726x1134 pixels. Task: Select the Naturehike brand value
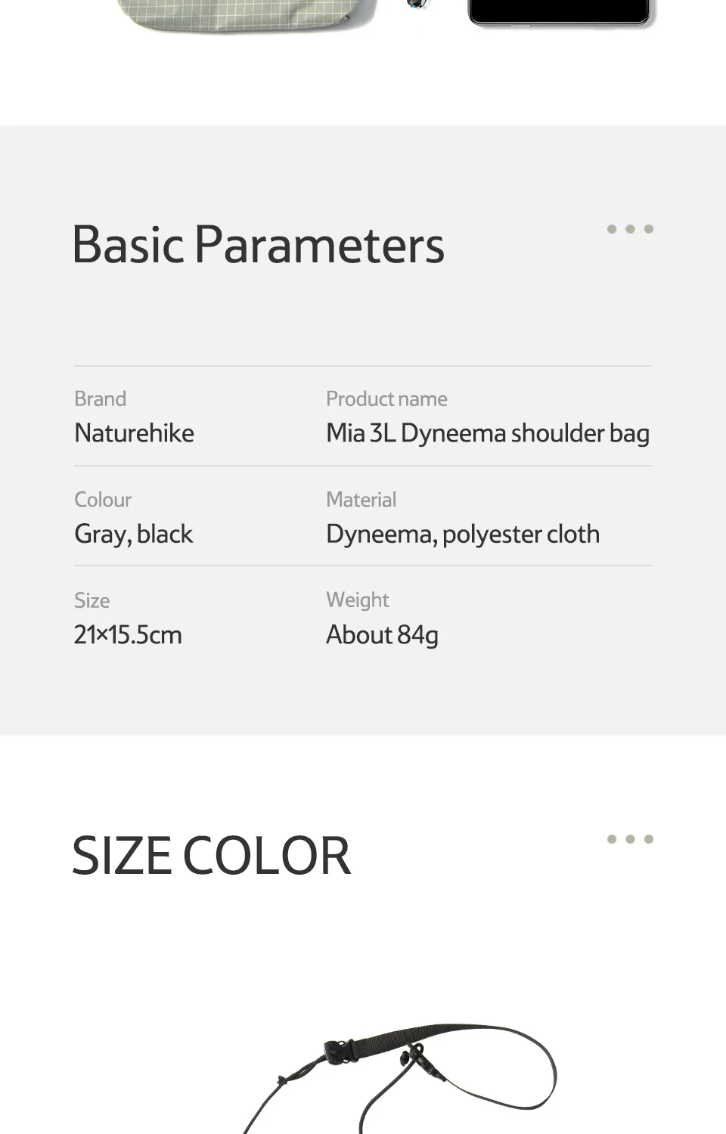134,433
